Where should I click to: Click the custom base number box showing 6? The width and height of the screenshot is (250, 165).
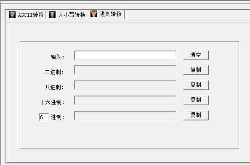pyautogui.click(x=44, y=117)
